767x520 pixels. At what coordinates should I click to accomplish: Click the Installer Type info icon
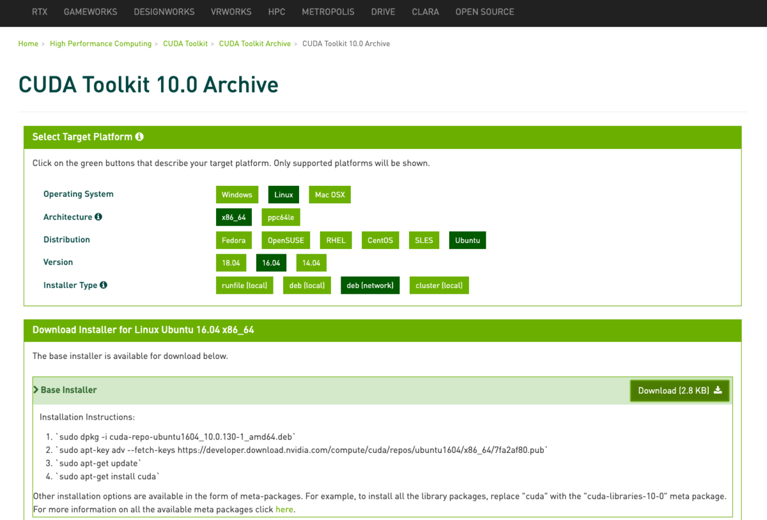[104, 285]
